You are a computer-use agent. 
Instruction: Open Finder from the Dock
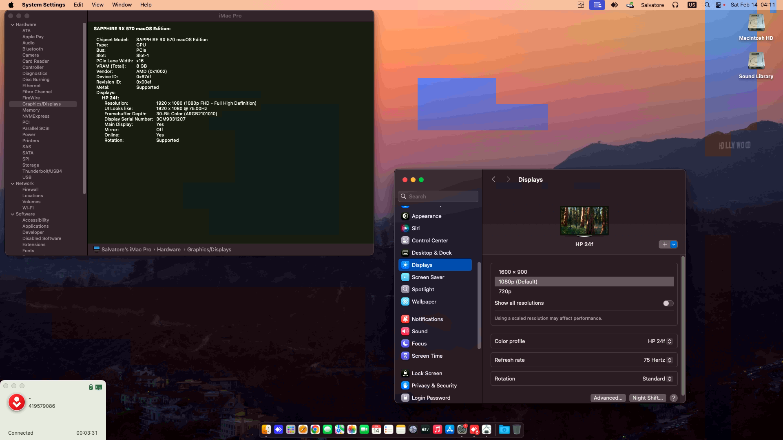coord(266,429)
